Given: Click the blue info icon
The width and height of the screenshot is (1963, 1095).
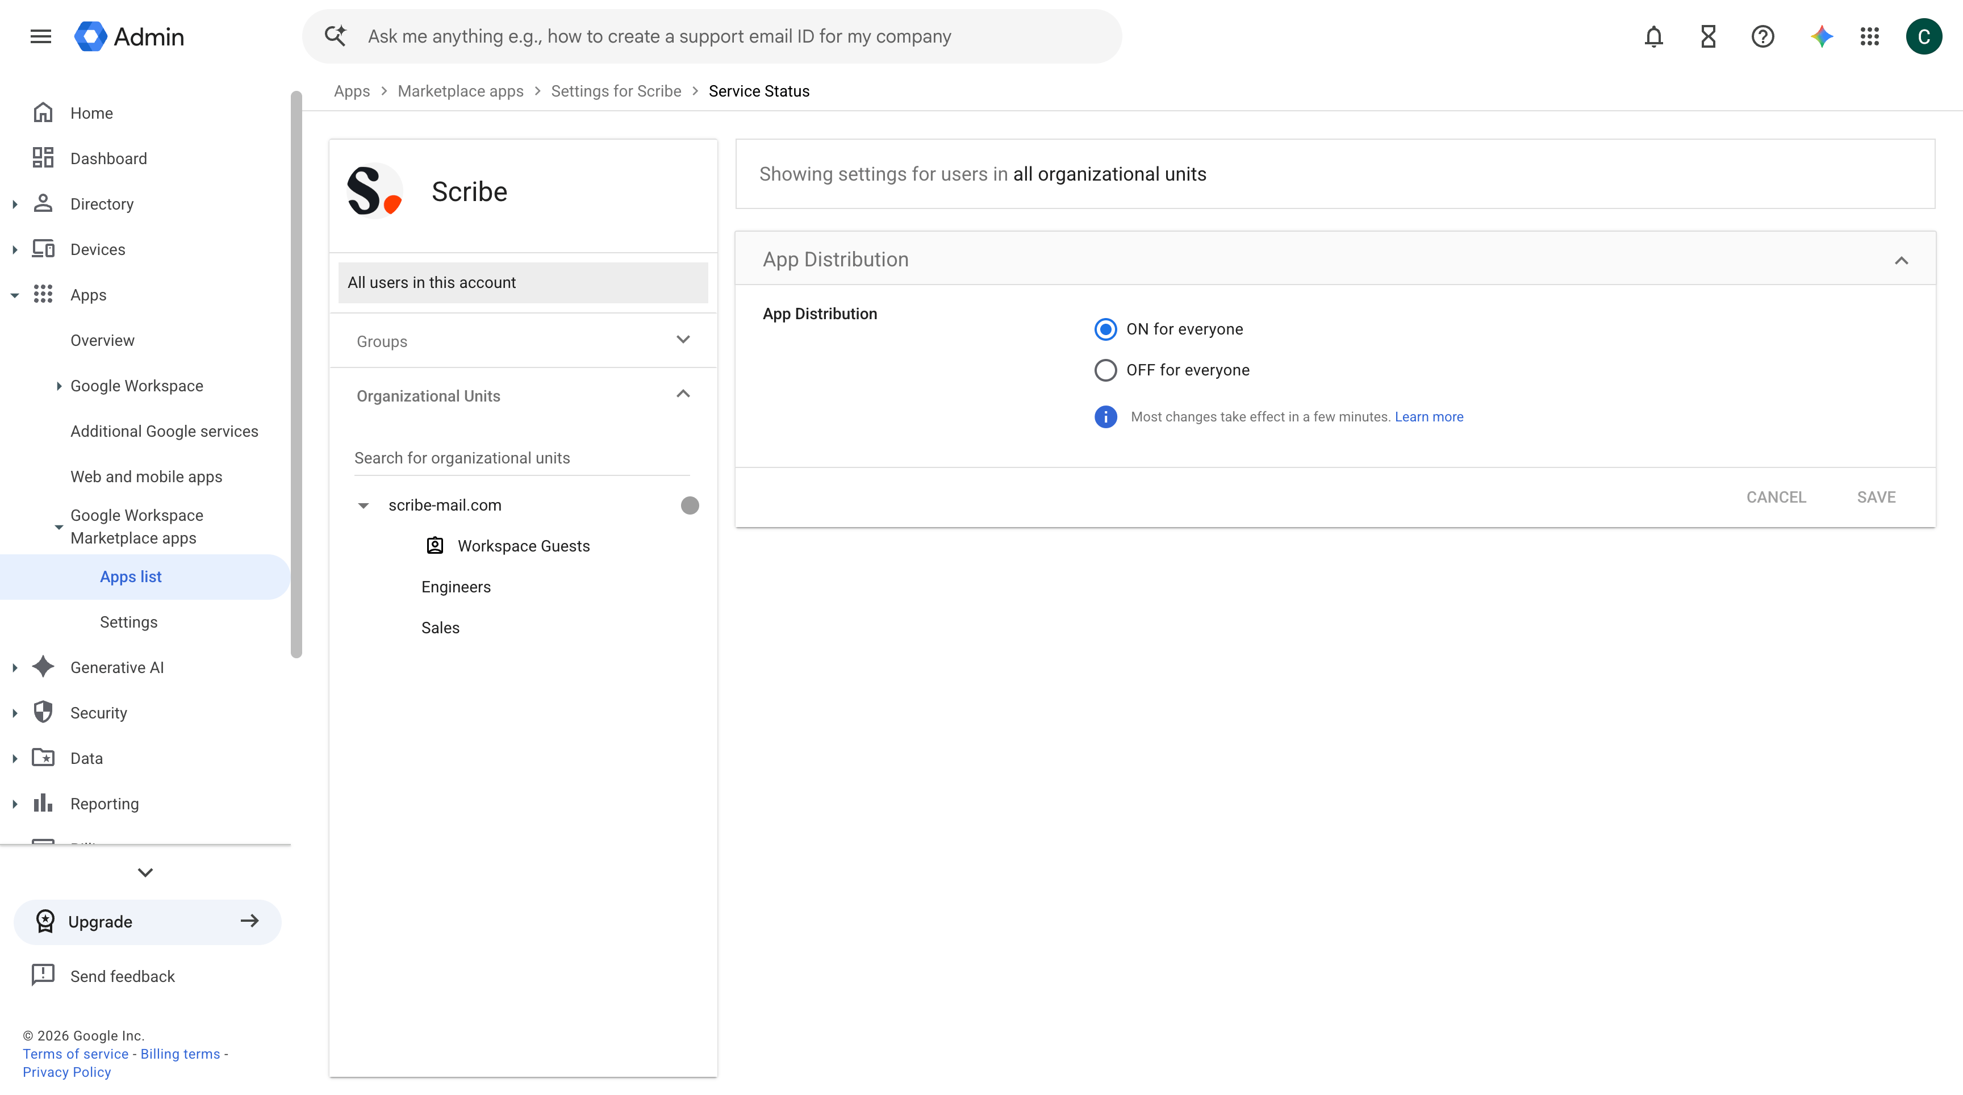Looking at the screenshot, I should (x=1105, y=417).
